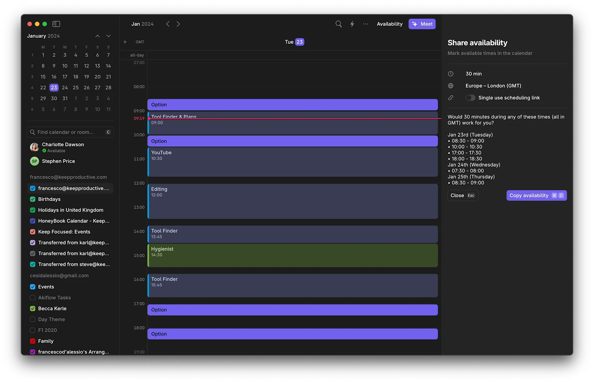Go to the next day with the right arrow
The height and width of the screenshot is (383, 594).
coord(178,24)
